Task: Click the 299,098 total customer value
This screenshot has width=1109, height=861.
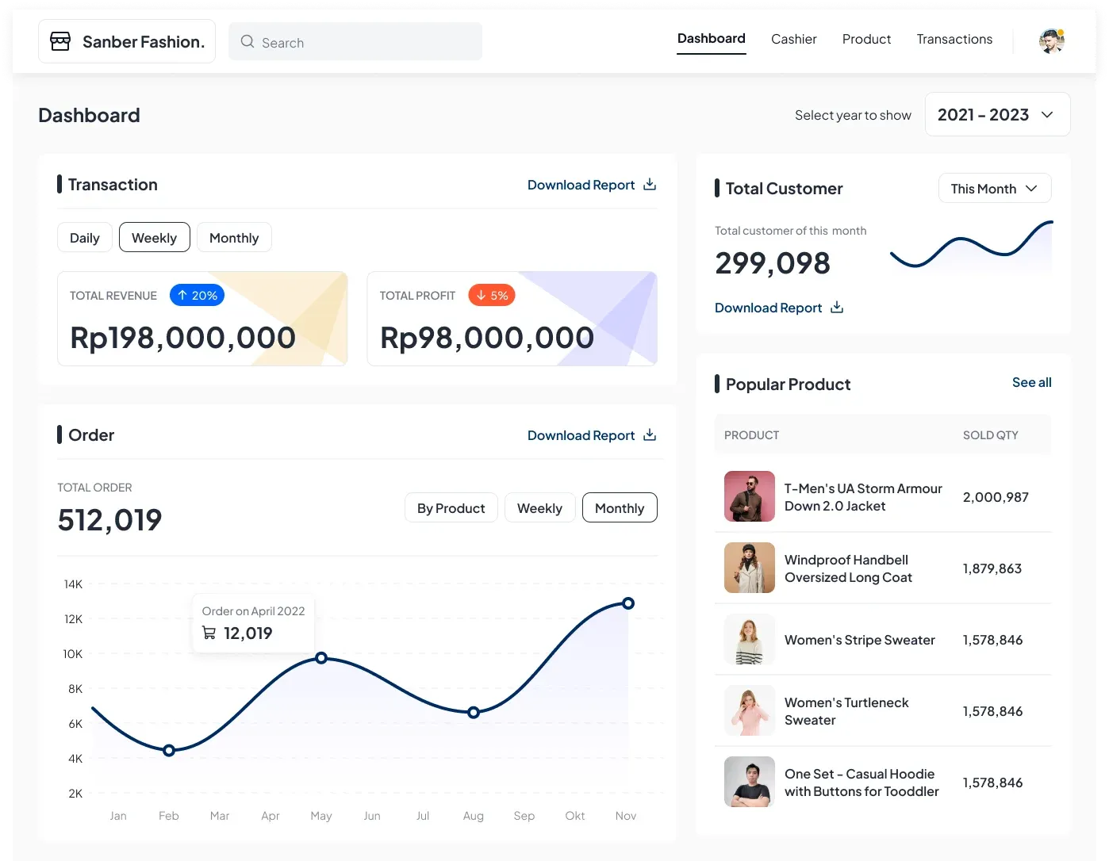Action: pyautogui.click(x=773, y=263)
